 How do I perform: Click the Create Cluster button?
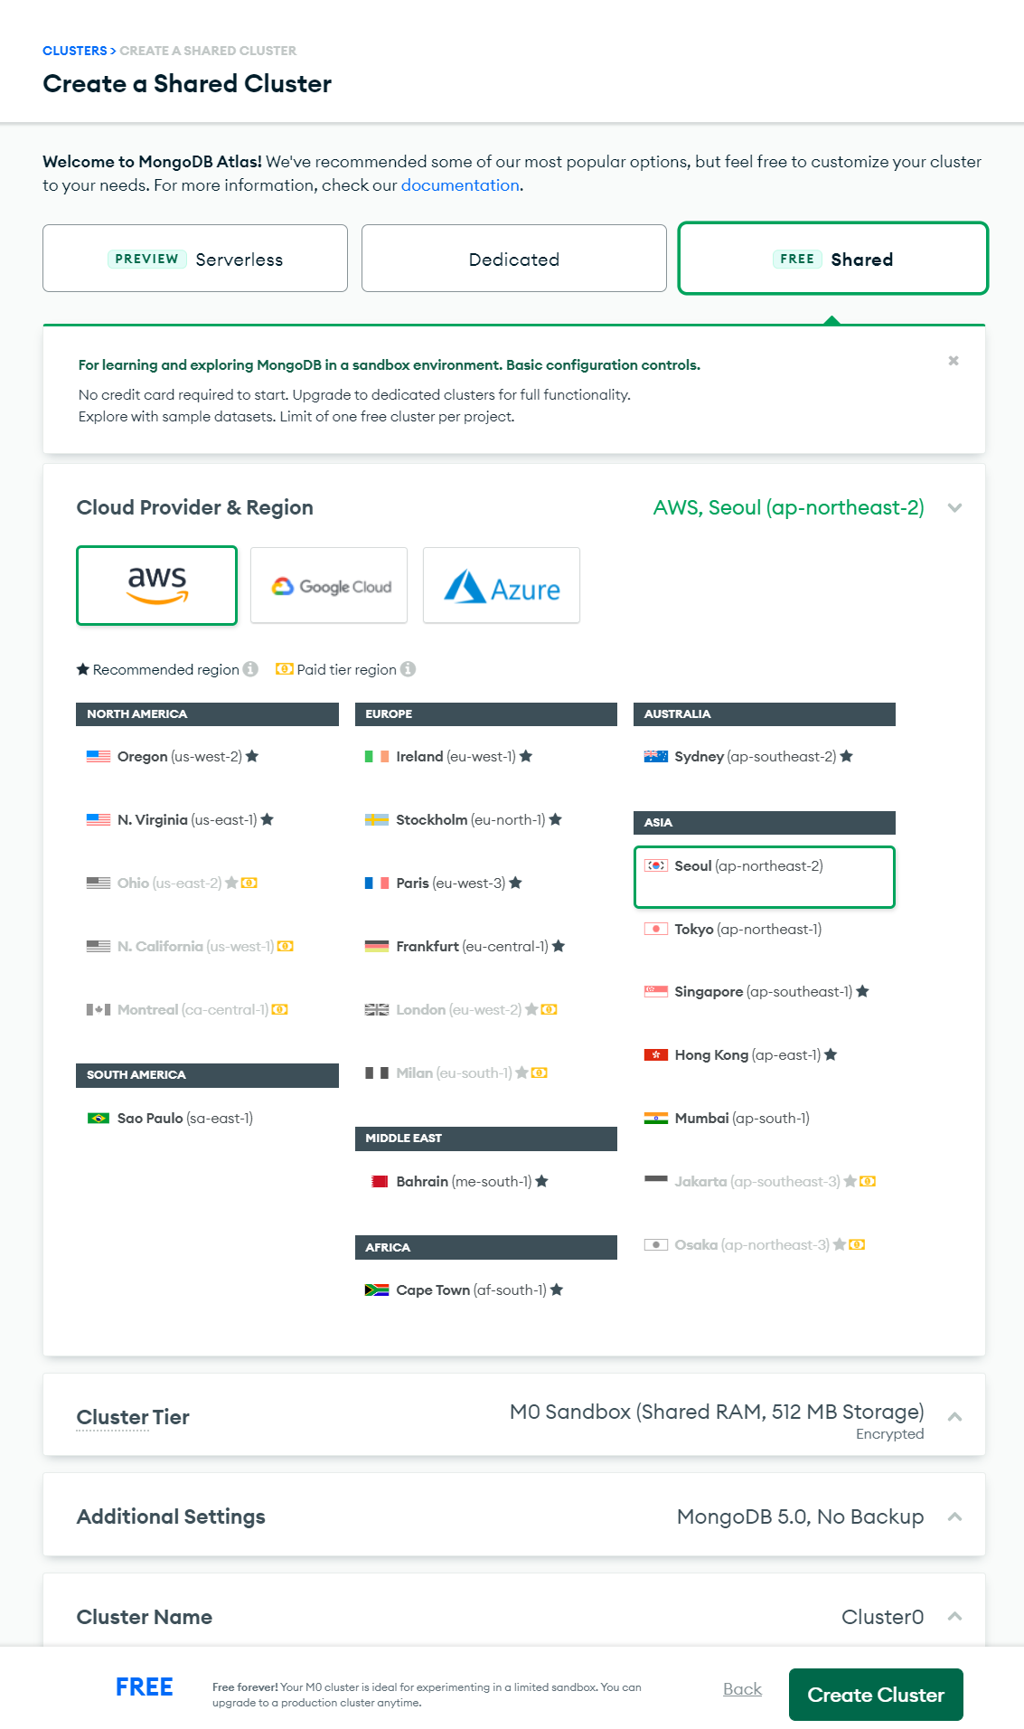pos(876,1695)
